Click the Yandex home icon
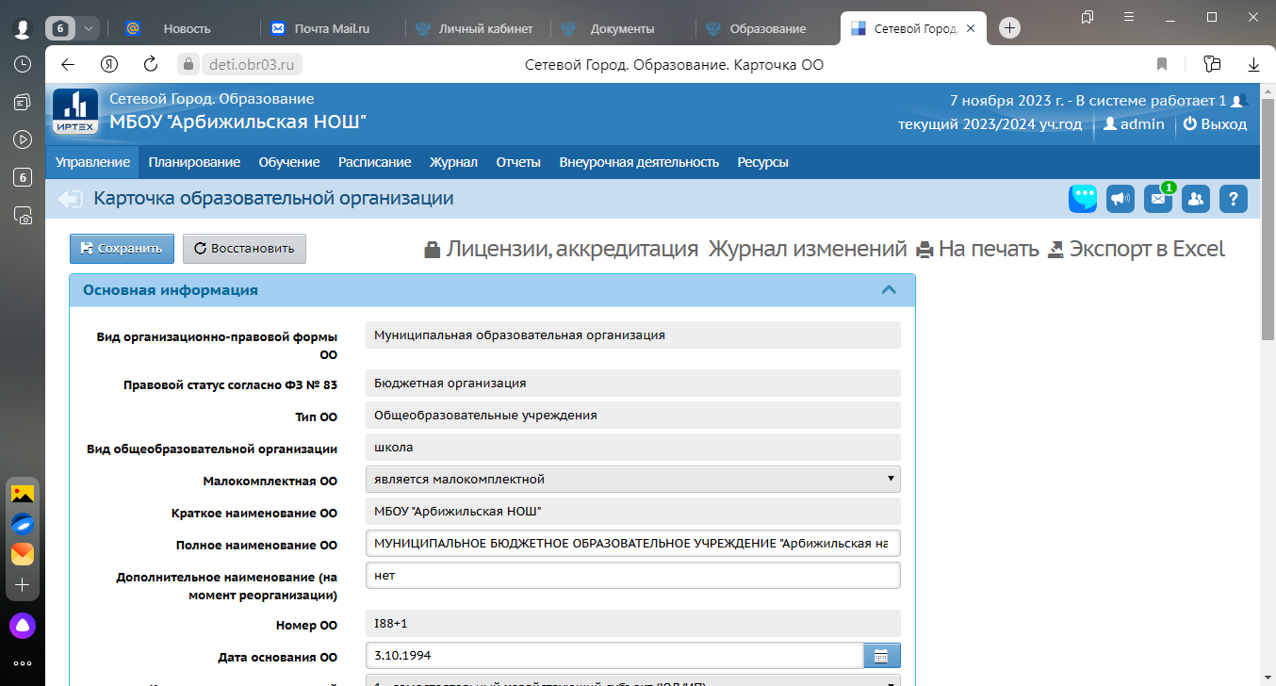This screenshot has width=1276, height=686. pyautogui.click(x=108, y=64)
